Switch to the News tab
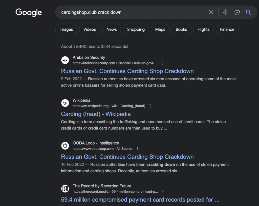This screenshot has height=206, width=259. coord(112,29)
